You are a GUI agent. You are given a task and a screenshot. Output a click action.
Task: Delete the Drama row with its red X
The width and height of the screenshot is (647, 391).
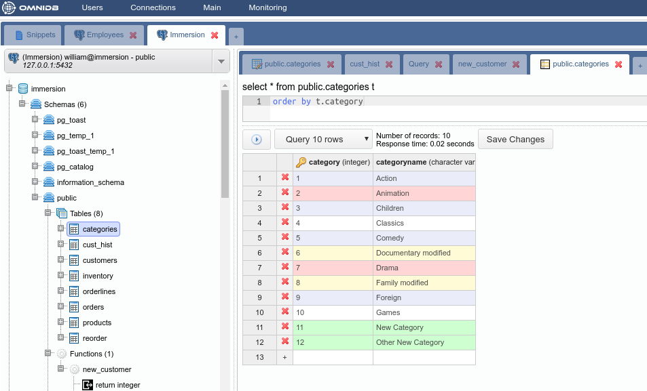coord(284,266)
